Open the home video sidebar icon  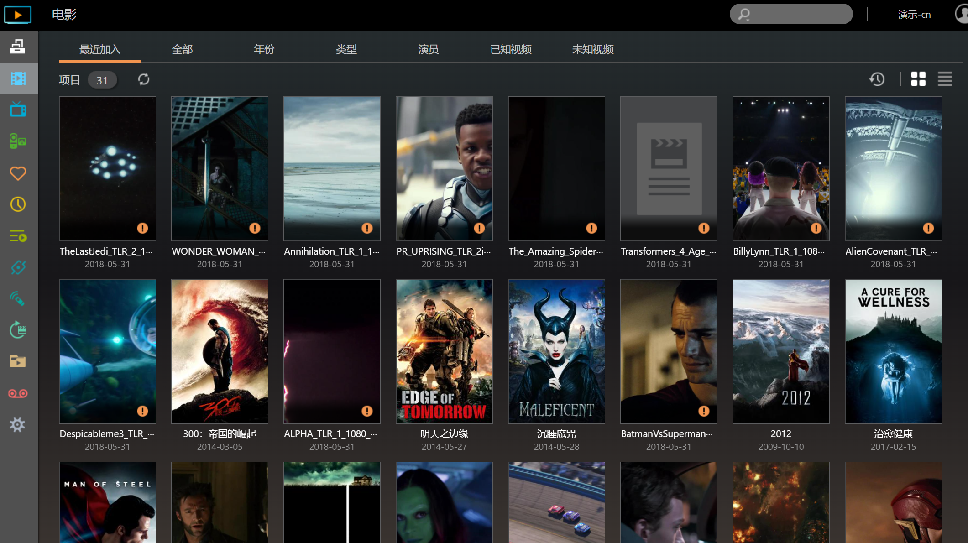(x=18, y=141)
